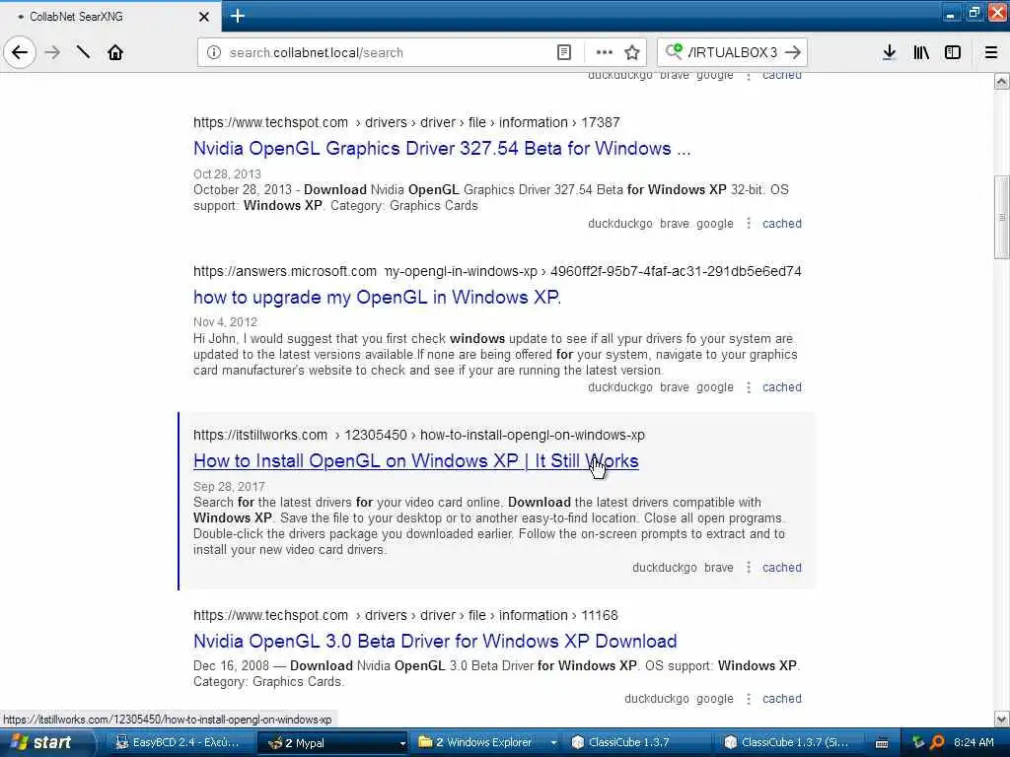Viewport: 1010px width, 757px height.
Task: Click the search engine magnifier icon in search box
Action: (x=674, y=51)
